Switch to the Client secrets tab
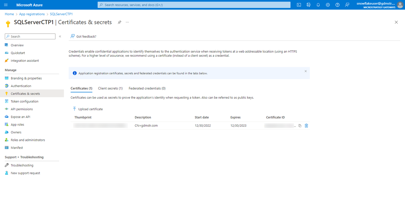This screenshot has height=205, width=405. click(110, 88)
